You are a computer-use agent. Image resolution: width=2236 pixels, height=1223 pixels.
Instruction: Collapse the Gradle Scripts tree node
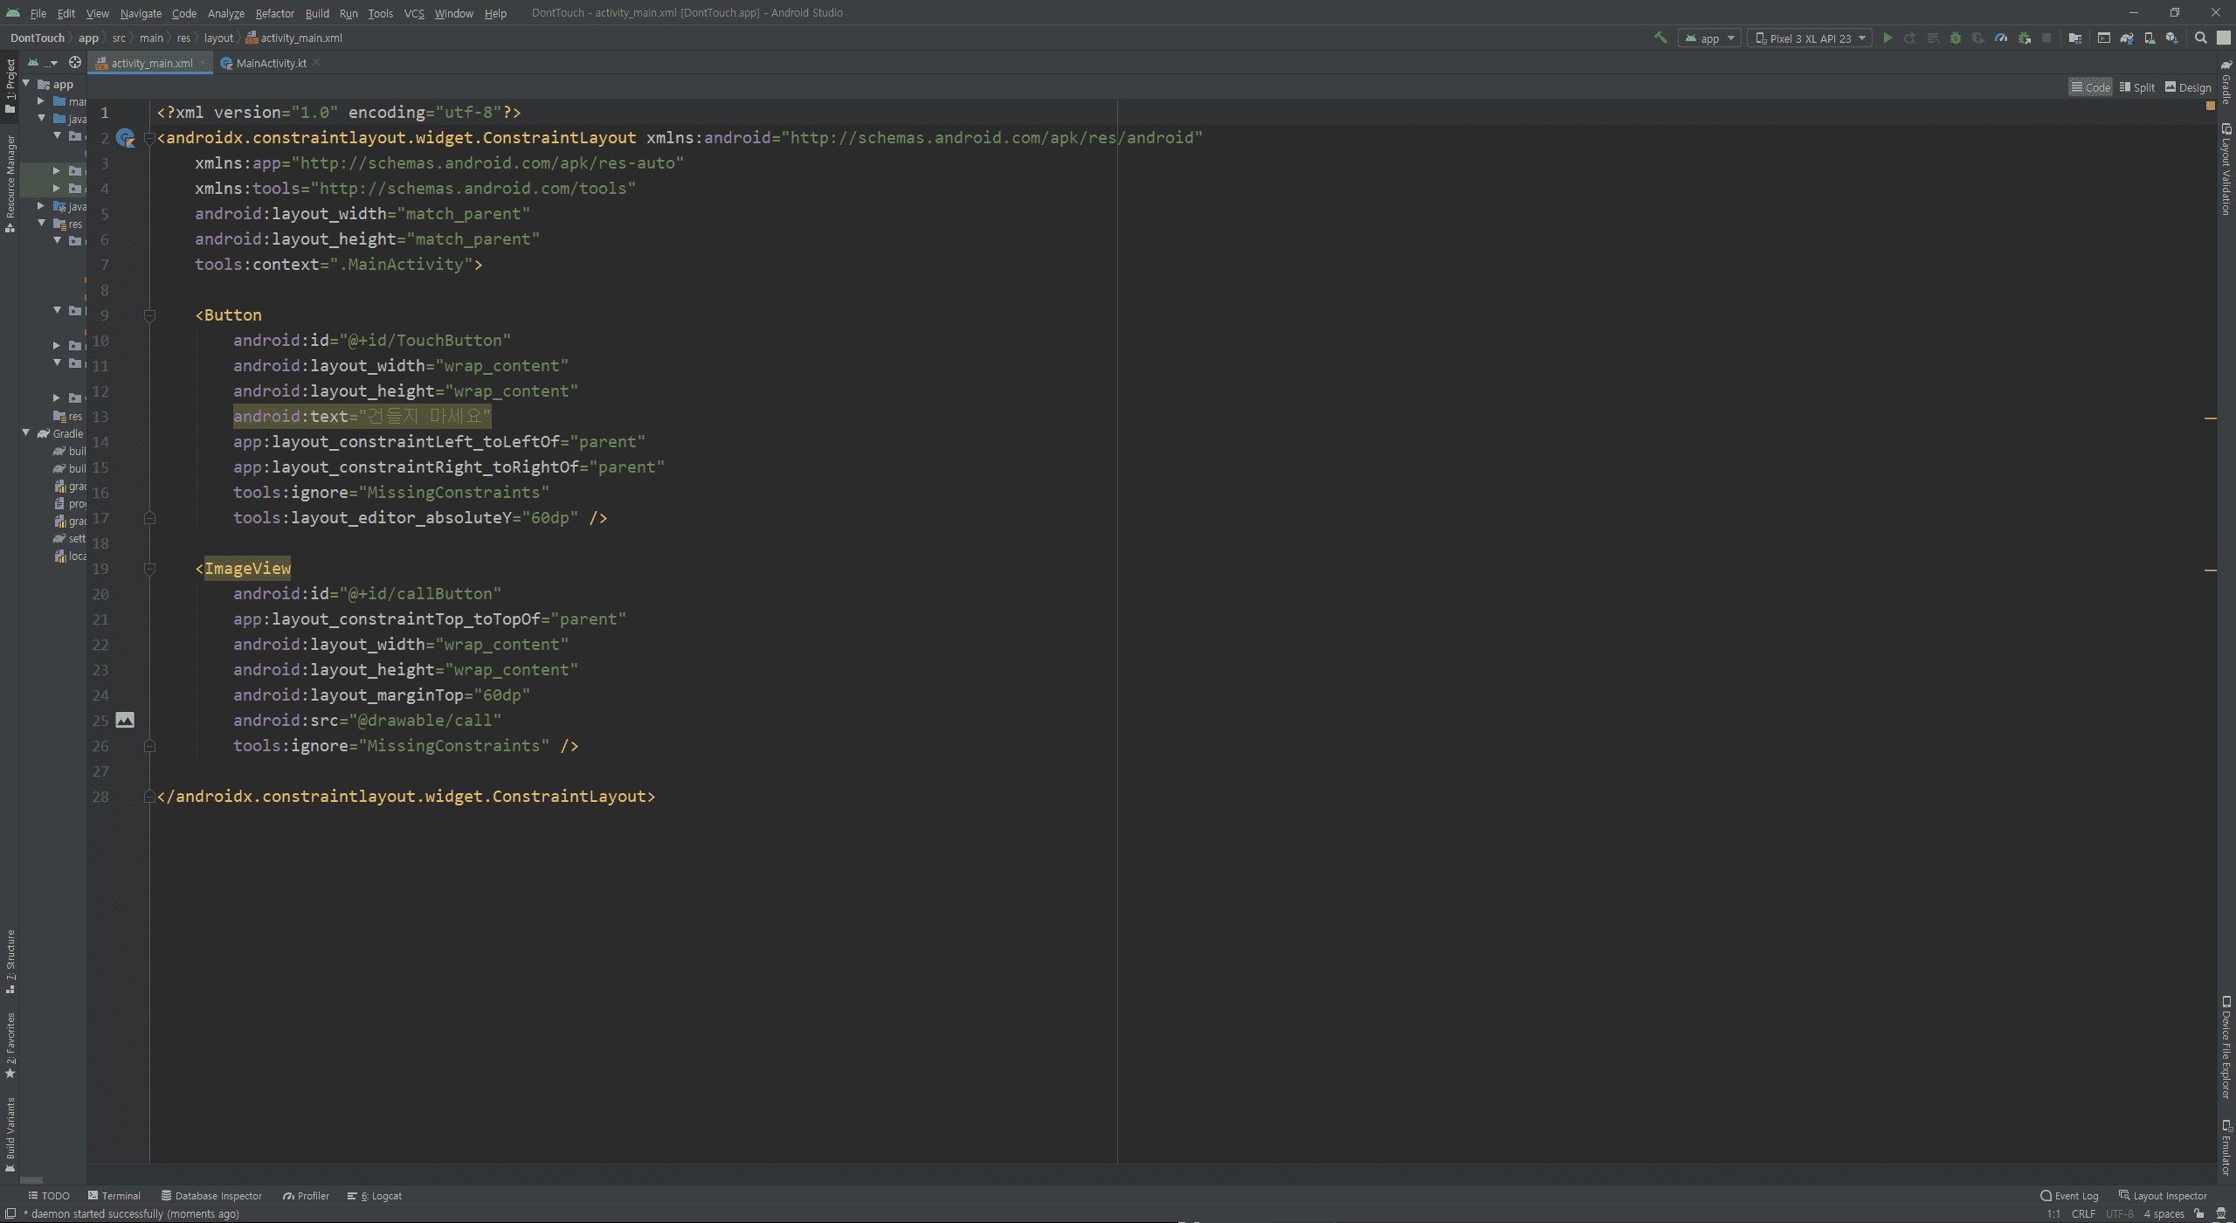pos(26,433)
